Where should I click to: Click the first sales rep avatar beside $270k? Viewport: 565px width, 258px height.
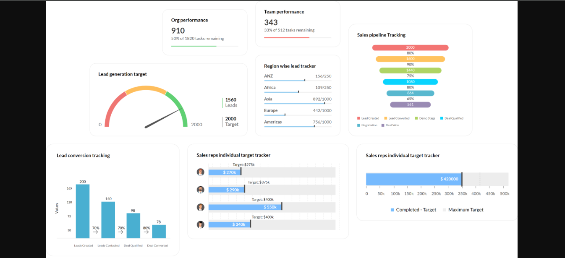(x=200, y=172)
